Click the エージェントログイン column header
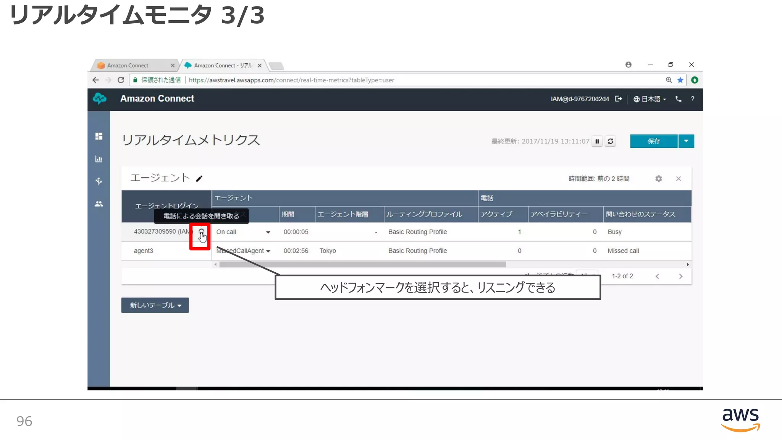This screenshot has width=782, height=440. coord(166,206)
